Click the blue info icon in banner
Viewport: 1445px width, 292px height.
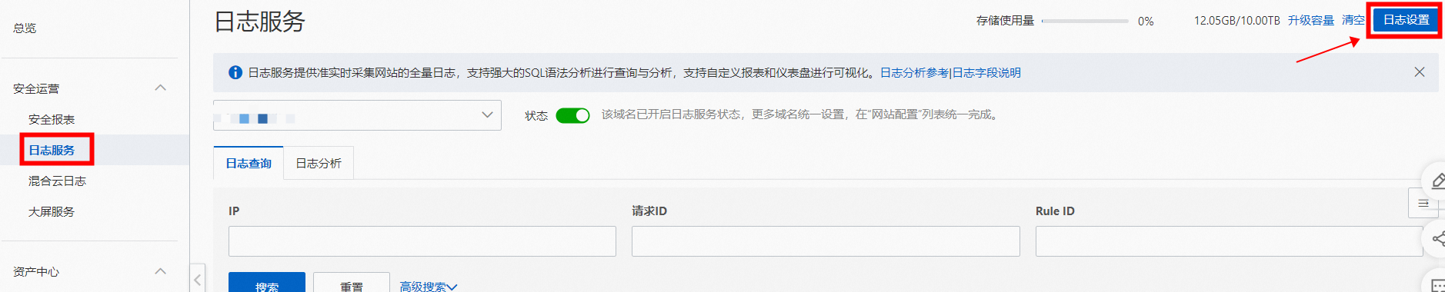[235, 72]
